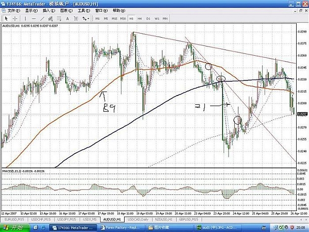Switch to USDCHF,M15 chart tab
309x232 pixels.
pyautogui.click(x=41, y=219)
